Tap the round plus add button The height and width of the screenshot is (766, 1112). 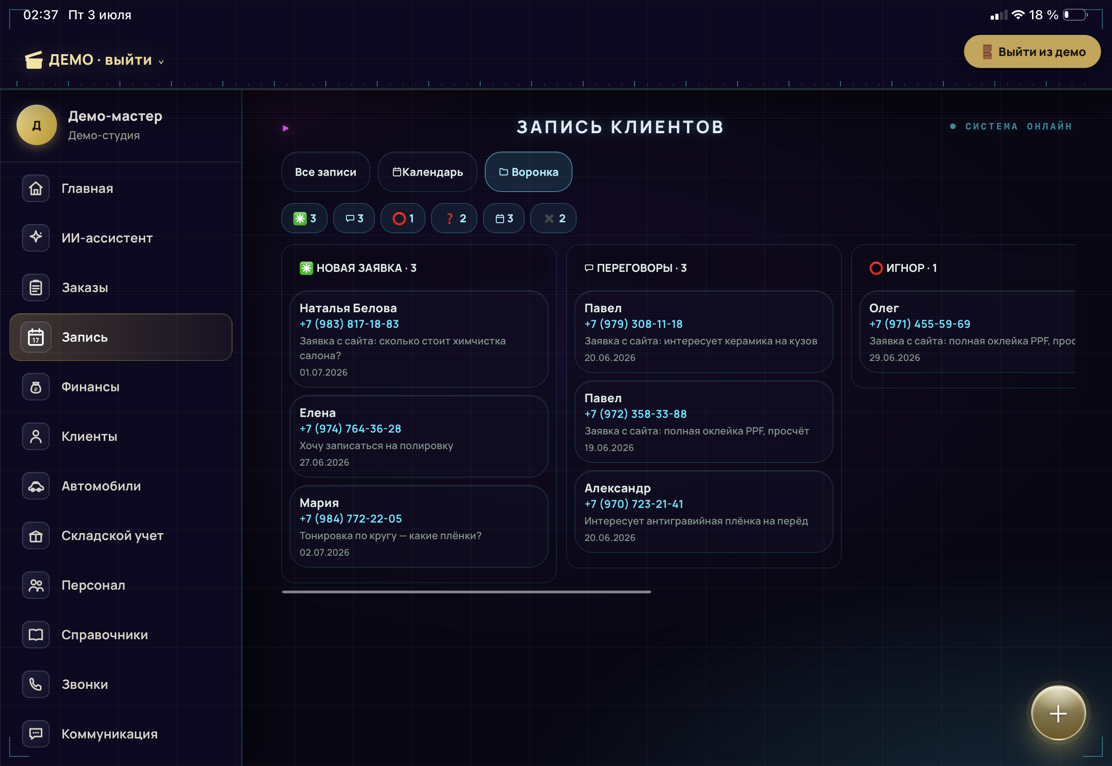1058,713
